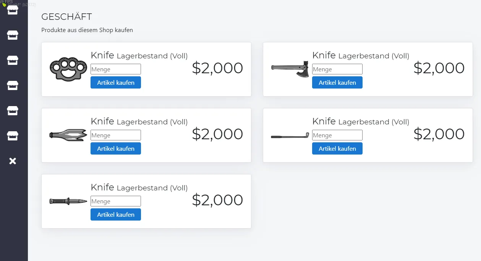Select the third store icon in the sidebar
Screen dimensions: 481x261
click(13, 60)
